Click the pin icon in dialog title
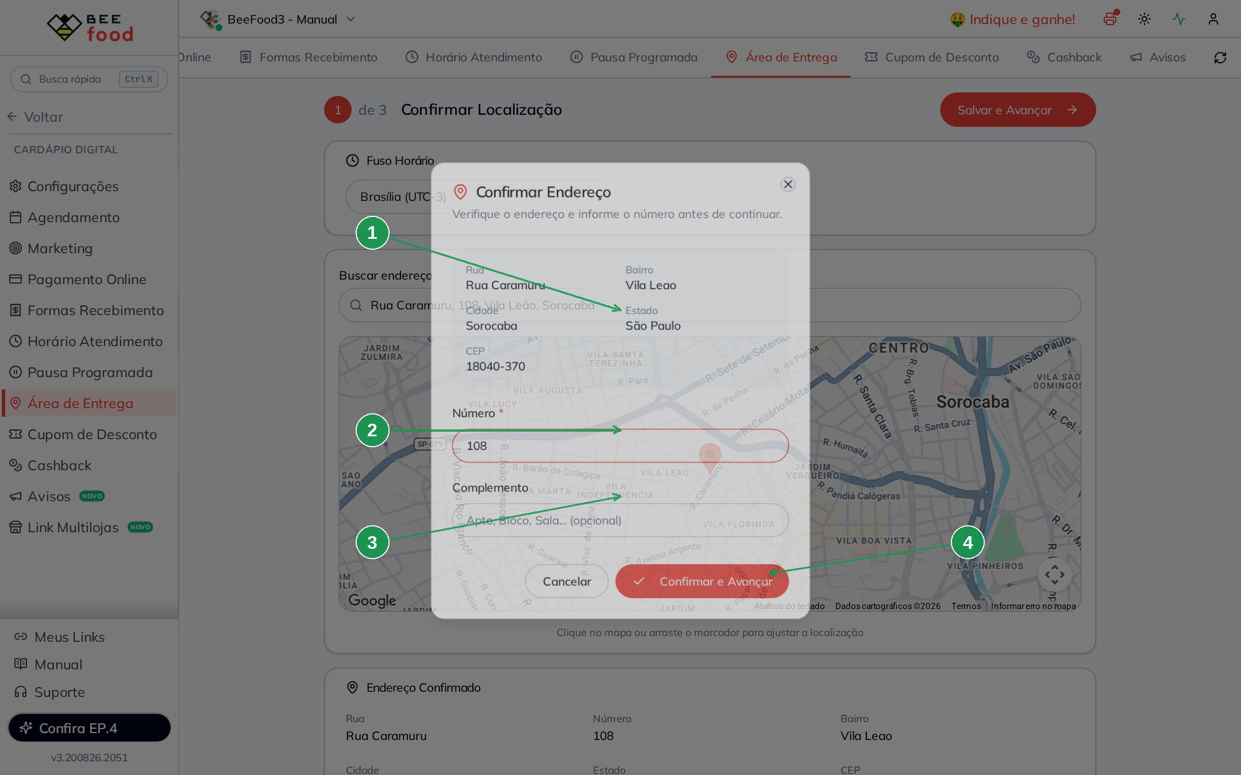The image size is (1241, 775). [x=460, y=192]
